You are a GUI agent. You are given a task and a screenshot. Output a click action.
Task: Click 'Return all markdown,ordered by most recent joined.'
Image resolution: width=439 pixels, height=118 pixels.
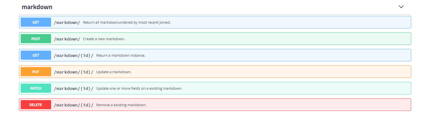point(127,23)
